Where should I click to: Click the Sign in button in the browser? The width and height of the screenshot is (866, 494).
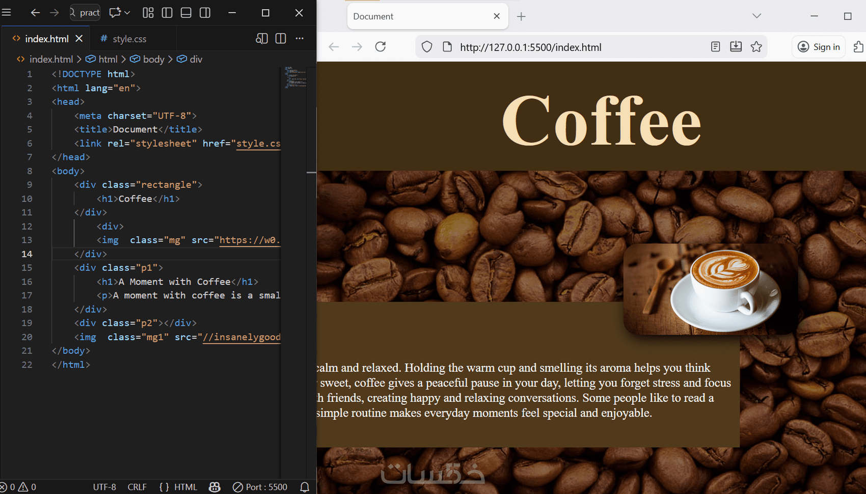pyautogui.click(x=819, y=47)
